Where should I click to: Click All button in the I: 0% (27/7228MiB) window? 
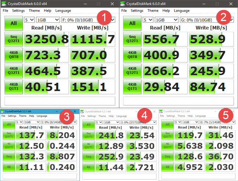89,125
